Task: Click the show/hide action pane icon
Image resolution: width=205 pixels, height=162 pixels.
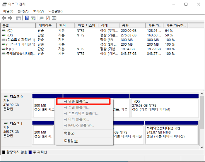Action: point(33,18)
